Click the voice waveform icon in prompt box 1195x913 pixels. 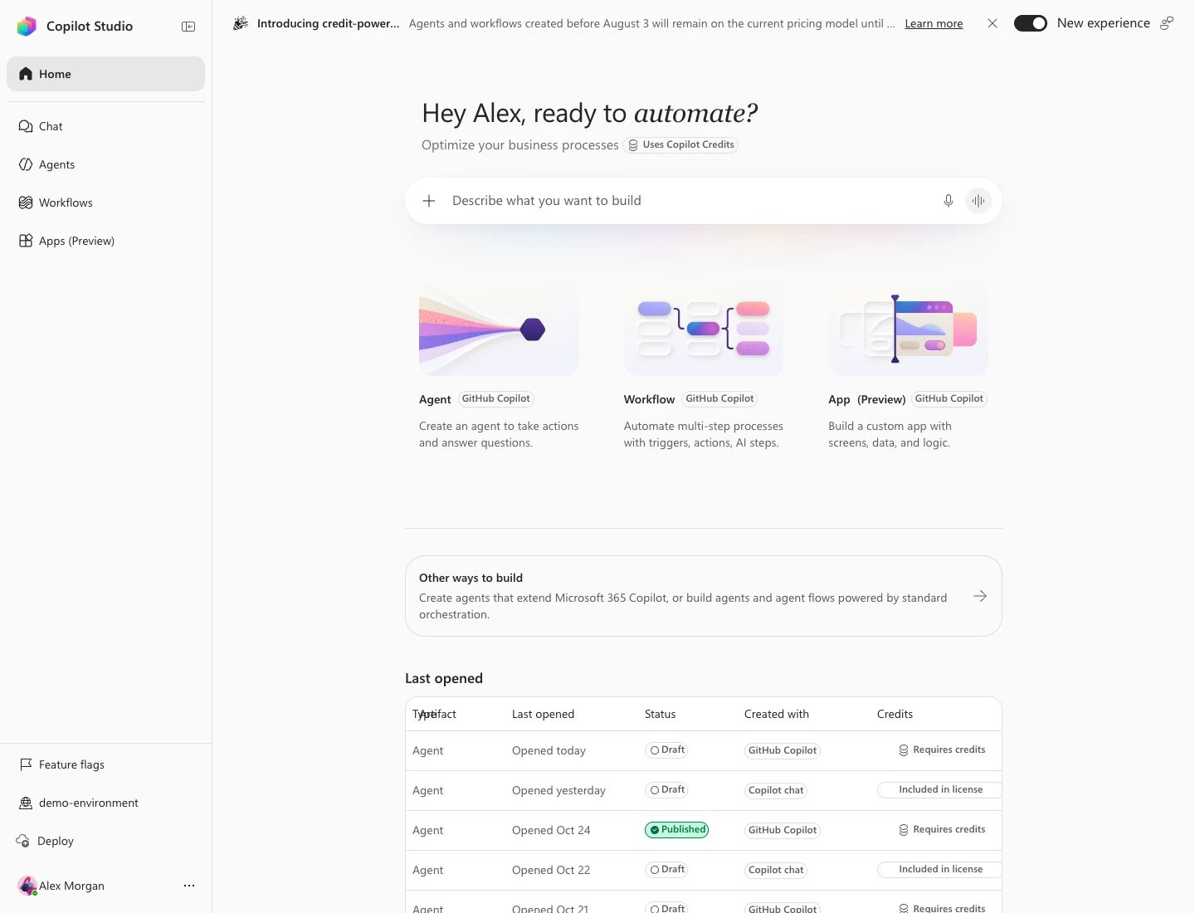pyautogui.click(x=978, y=201)
